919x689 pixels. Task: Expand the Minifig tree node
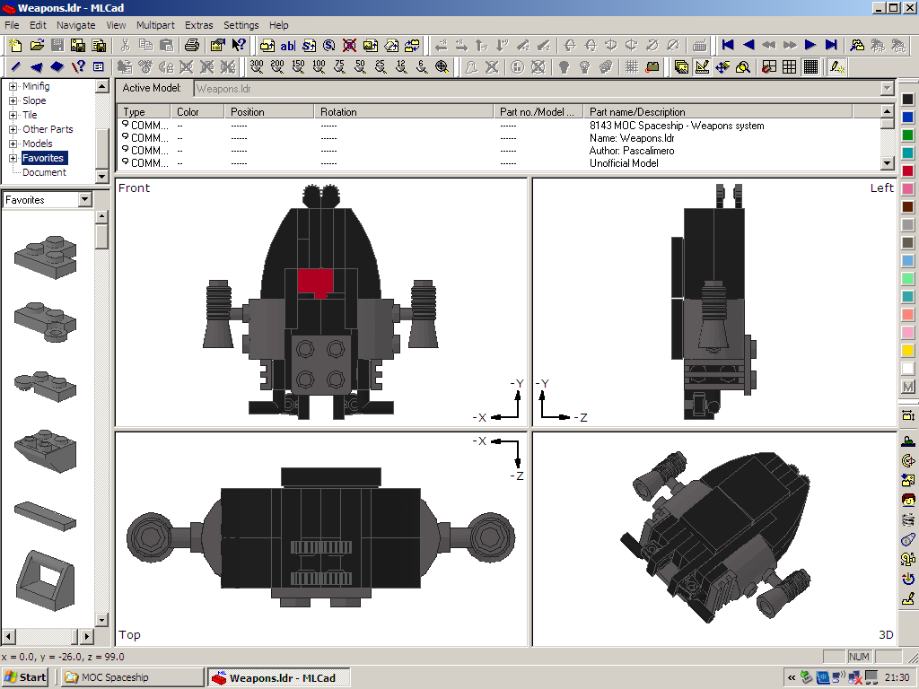coord(13,87)
